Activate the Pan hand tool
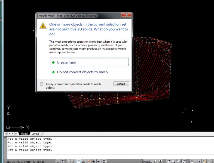Screen dimensions: 214x163 pos(169,161)
